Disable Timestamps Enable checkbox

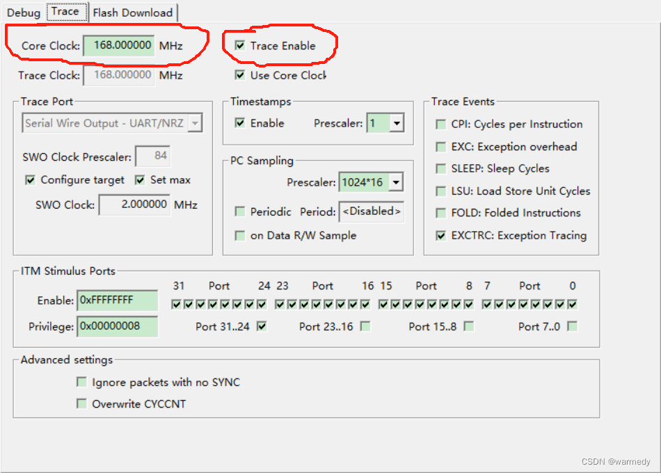click(x=241, y=123)
